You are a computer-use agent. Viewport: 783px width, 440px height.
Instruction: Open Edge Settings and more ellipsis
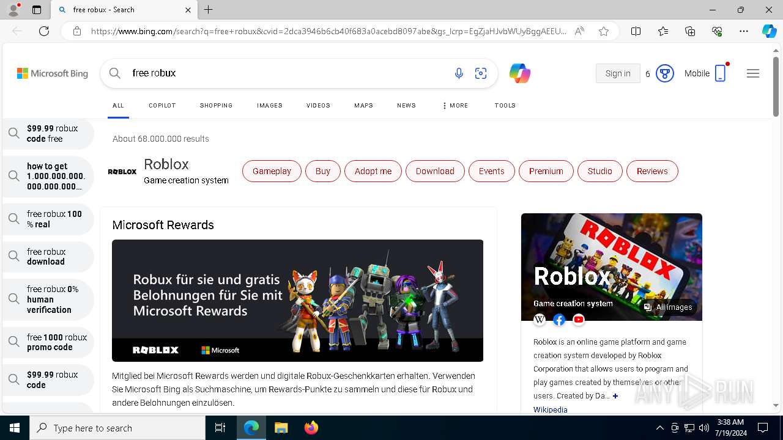pyautogui.click(x=744, y=31)
